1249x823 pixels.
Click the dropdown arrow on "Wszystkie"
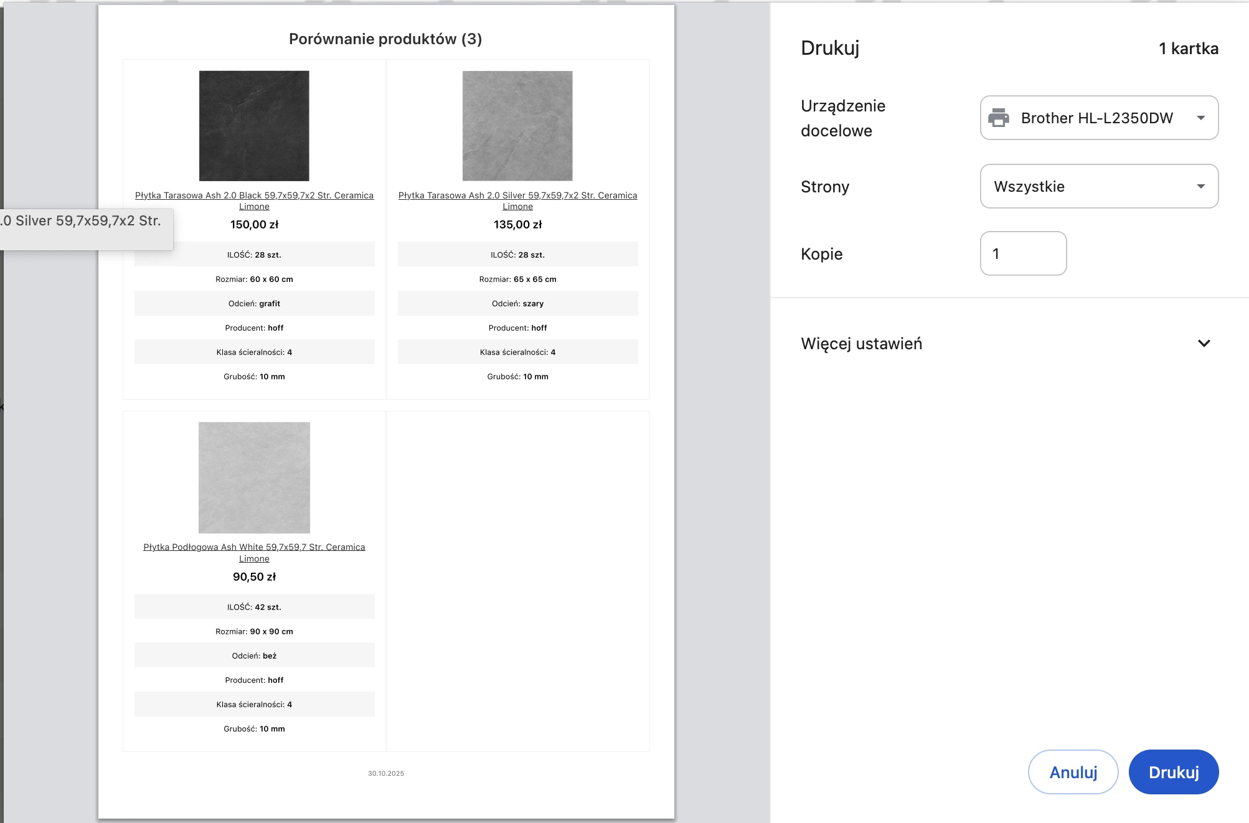tap(1202, 186)
